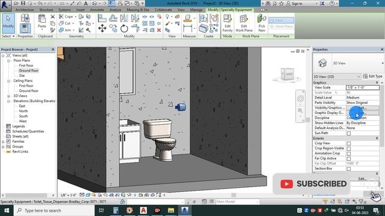Activate the Offset tool
This screenshot has width=385, height=216.
[113, 19]
